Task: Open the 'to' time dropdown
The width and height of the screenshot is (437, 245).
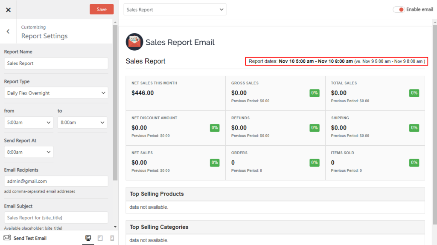Action: tap(82, 122)
